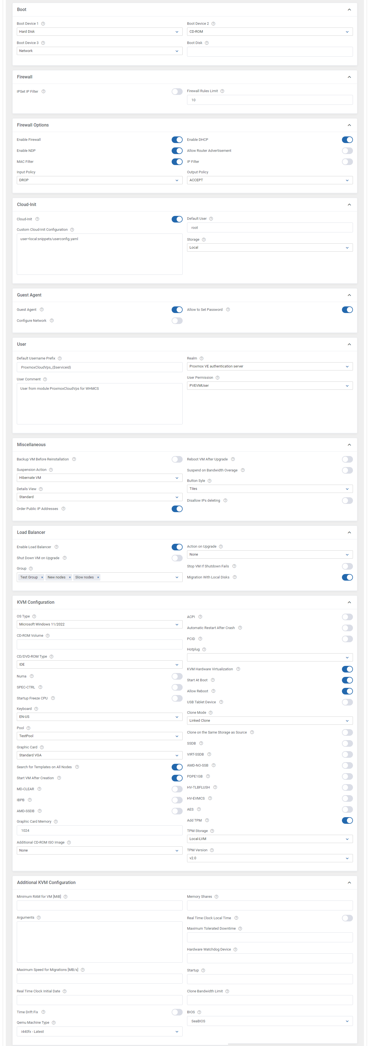This screenshot has height=1046, width=370.
Task: Click the Arguments text area
Action: coord(100,942)
